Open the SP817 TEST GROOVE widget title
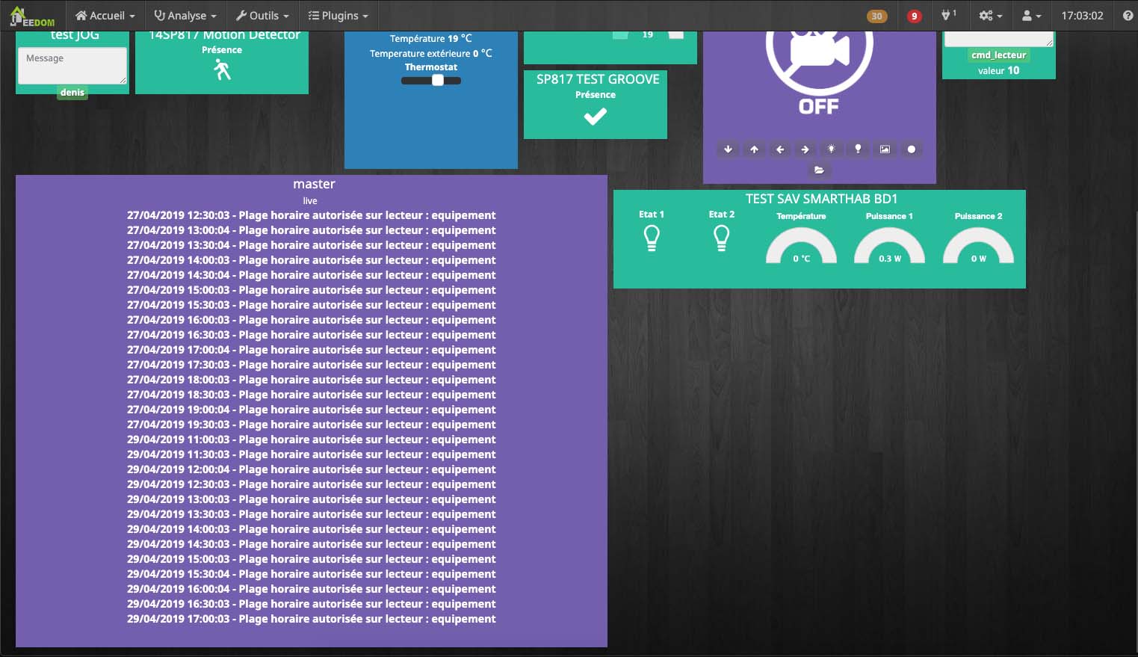The width and height of the screenshot is (1138, 657). coord(598,79)
